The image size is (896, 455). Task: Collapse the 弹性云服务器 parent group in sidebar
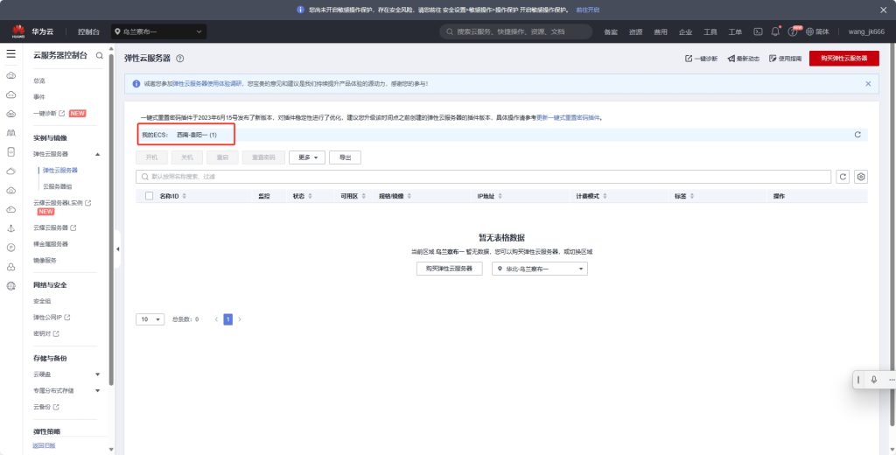(x=98, y=154)
